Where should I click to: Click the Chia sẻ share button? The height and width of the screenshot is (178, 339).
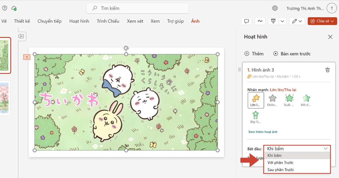[x=322, y=21]
